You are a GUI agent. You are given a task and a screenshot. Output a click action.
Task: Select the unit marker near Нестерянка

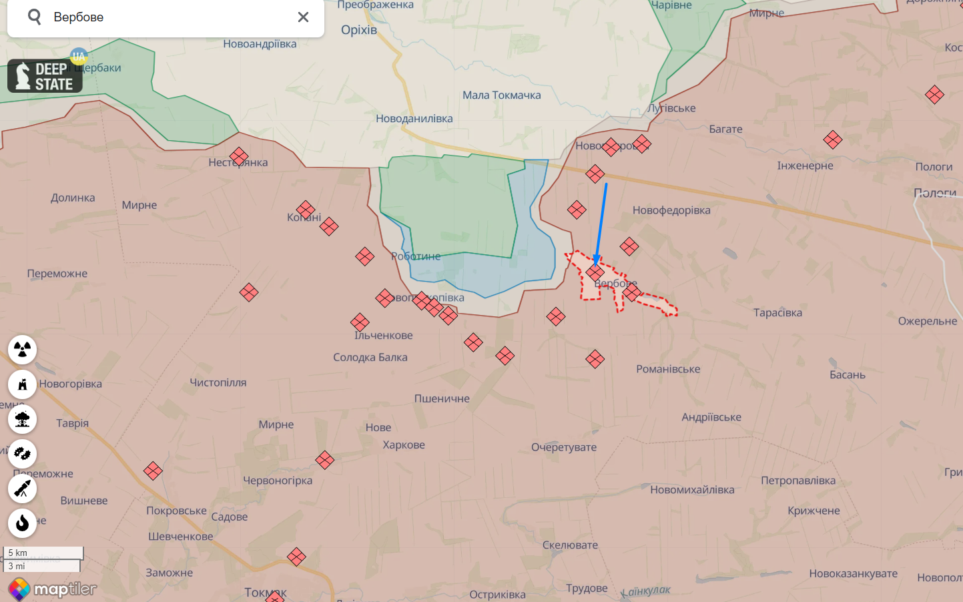239,157
